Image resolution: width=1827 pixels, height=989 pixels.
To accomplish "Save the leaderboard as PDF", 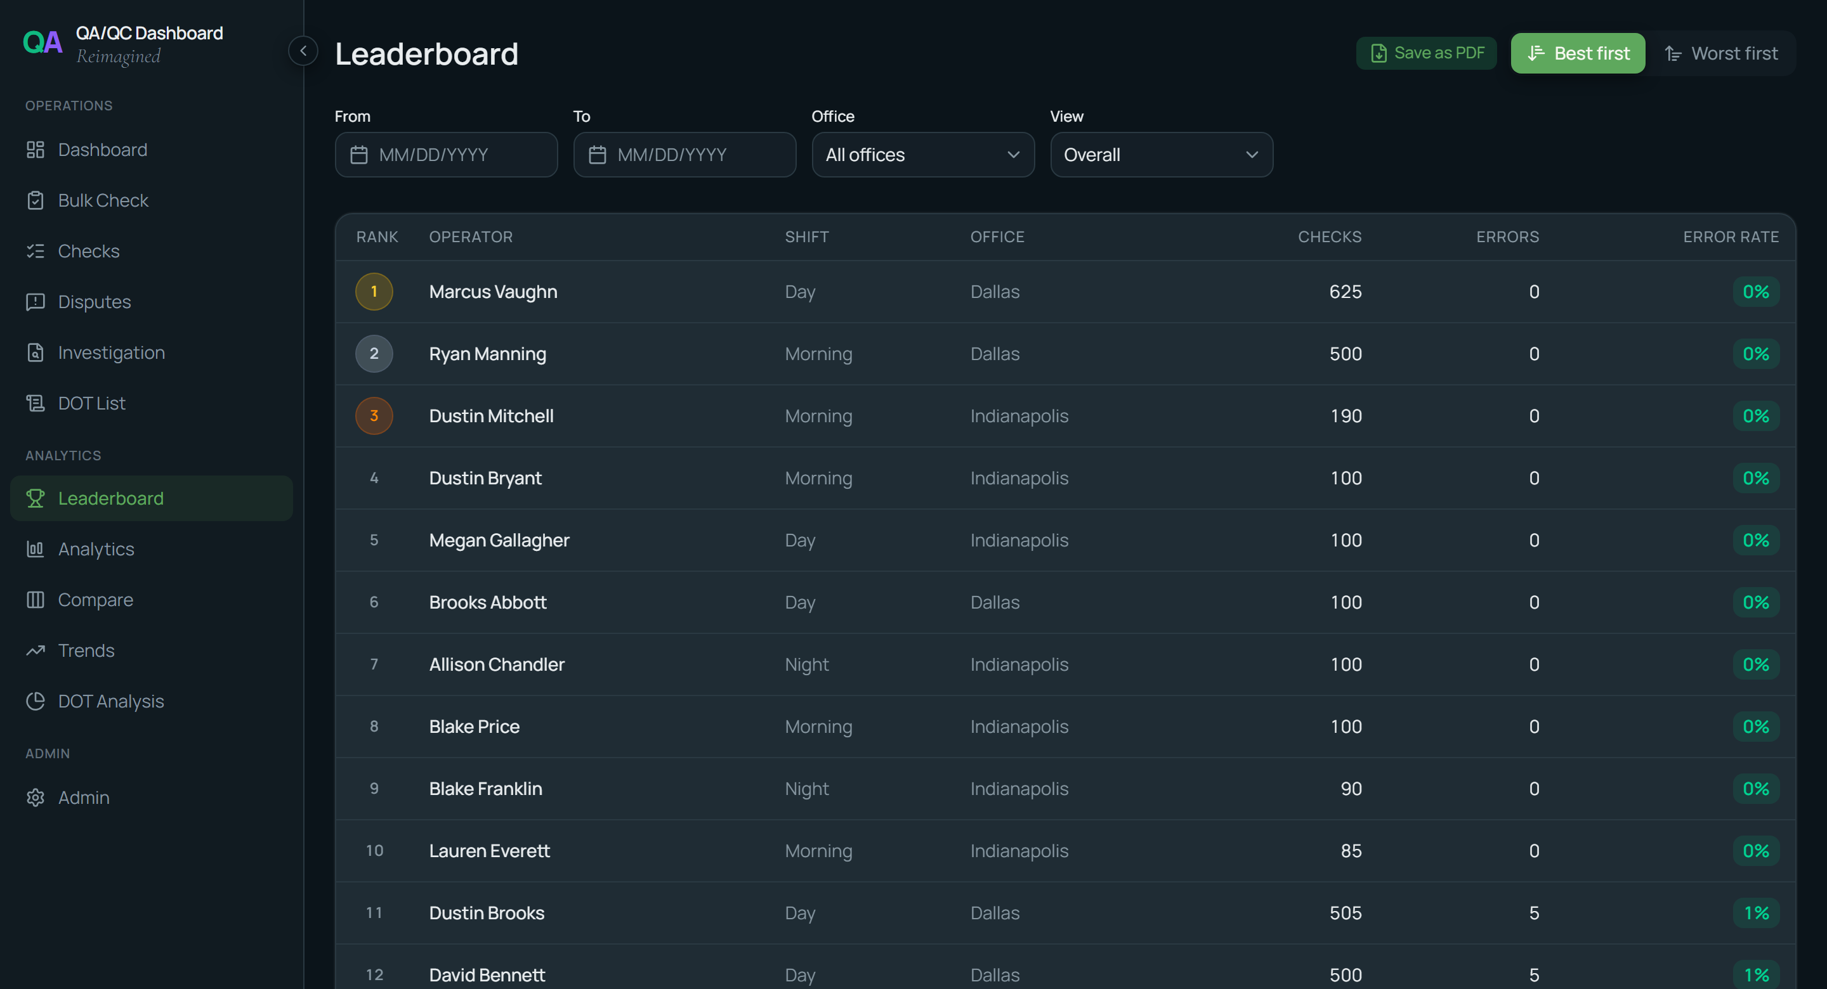I will coord(1426,53).
